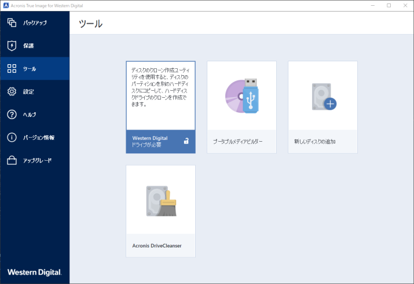This screenshot has width=414, height=284.
Task: Click the 新しいディスクの追加 label
Action: point(315,142)
